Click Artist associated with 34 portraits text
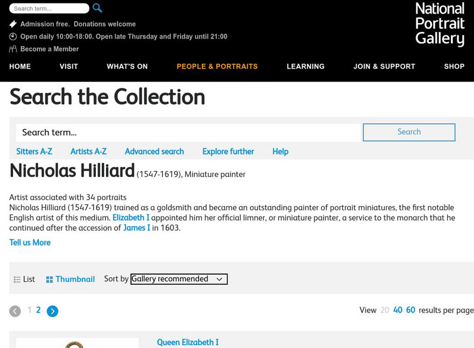474x348 pixels. (x=68, y=197)
